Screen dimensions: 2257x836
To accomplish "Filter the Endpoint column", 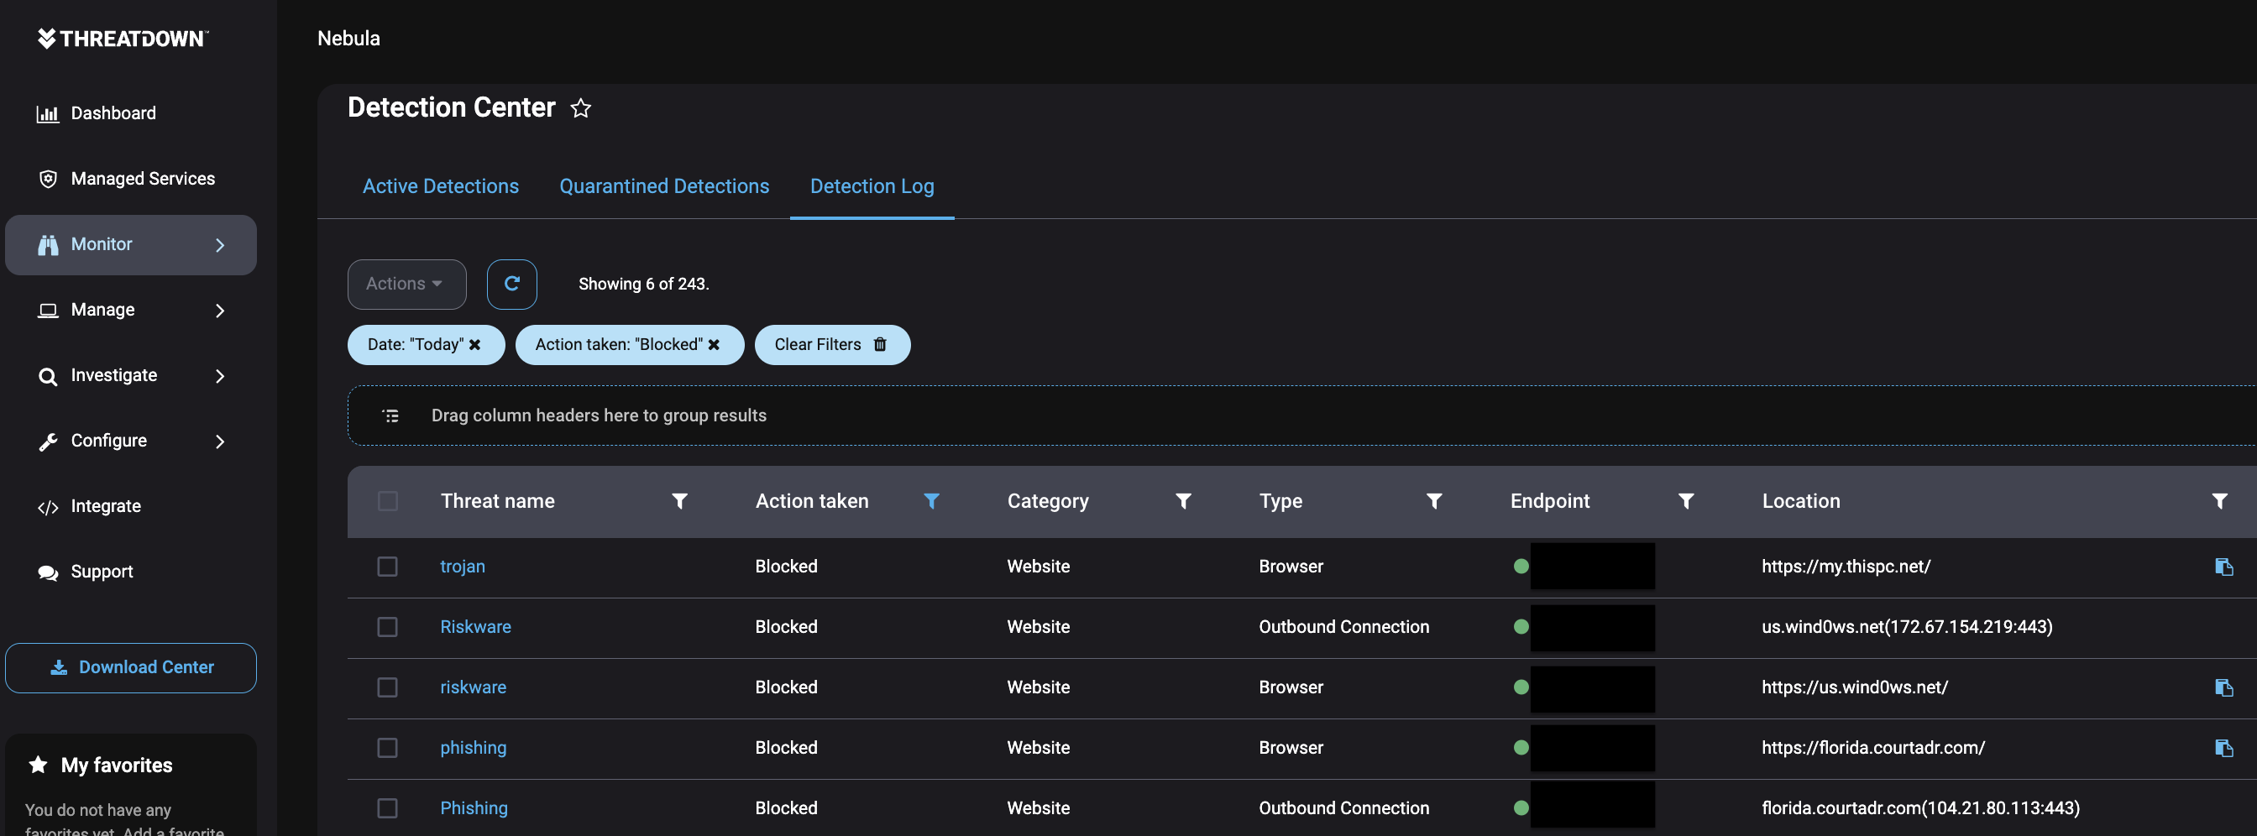I will pos(1686,501).
